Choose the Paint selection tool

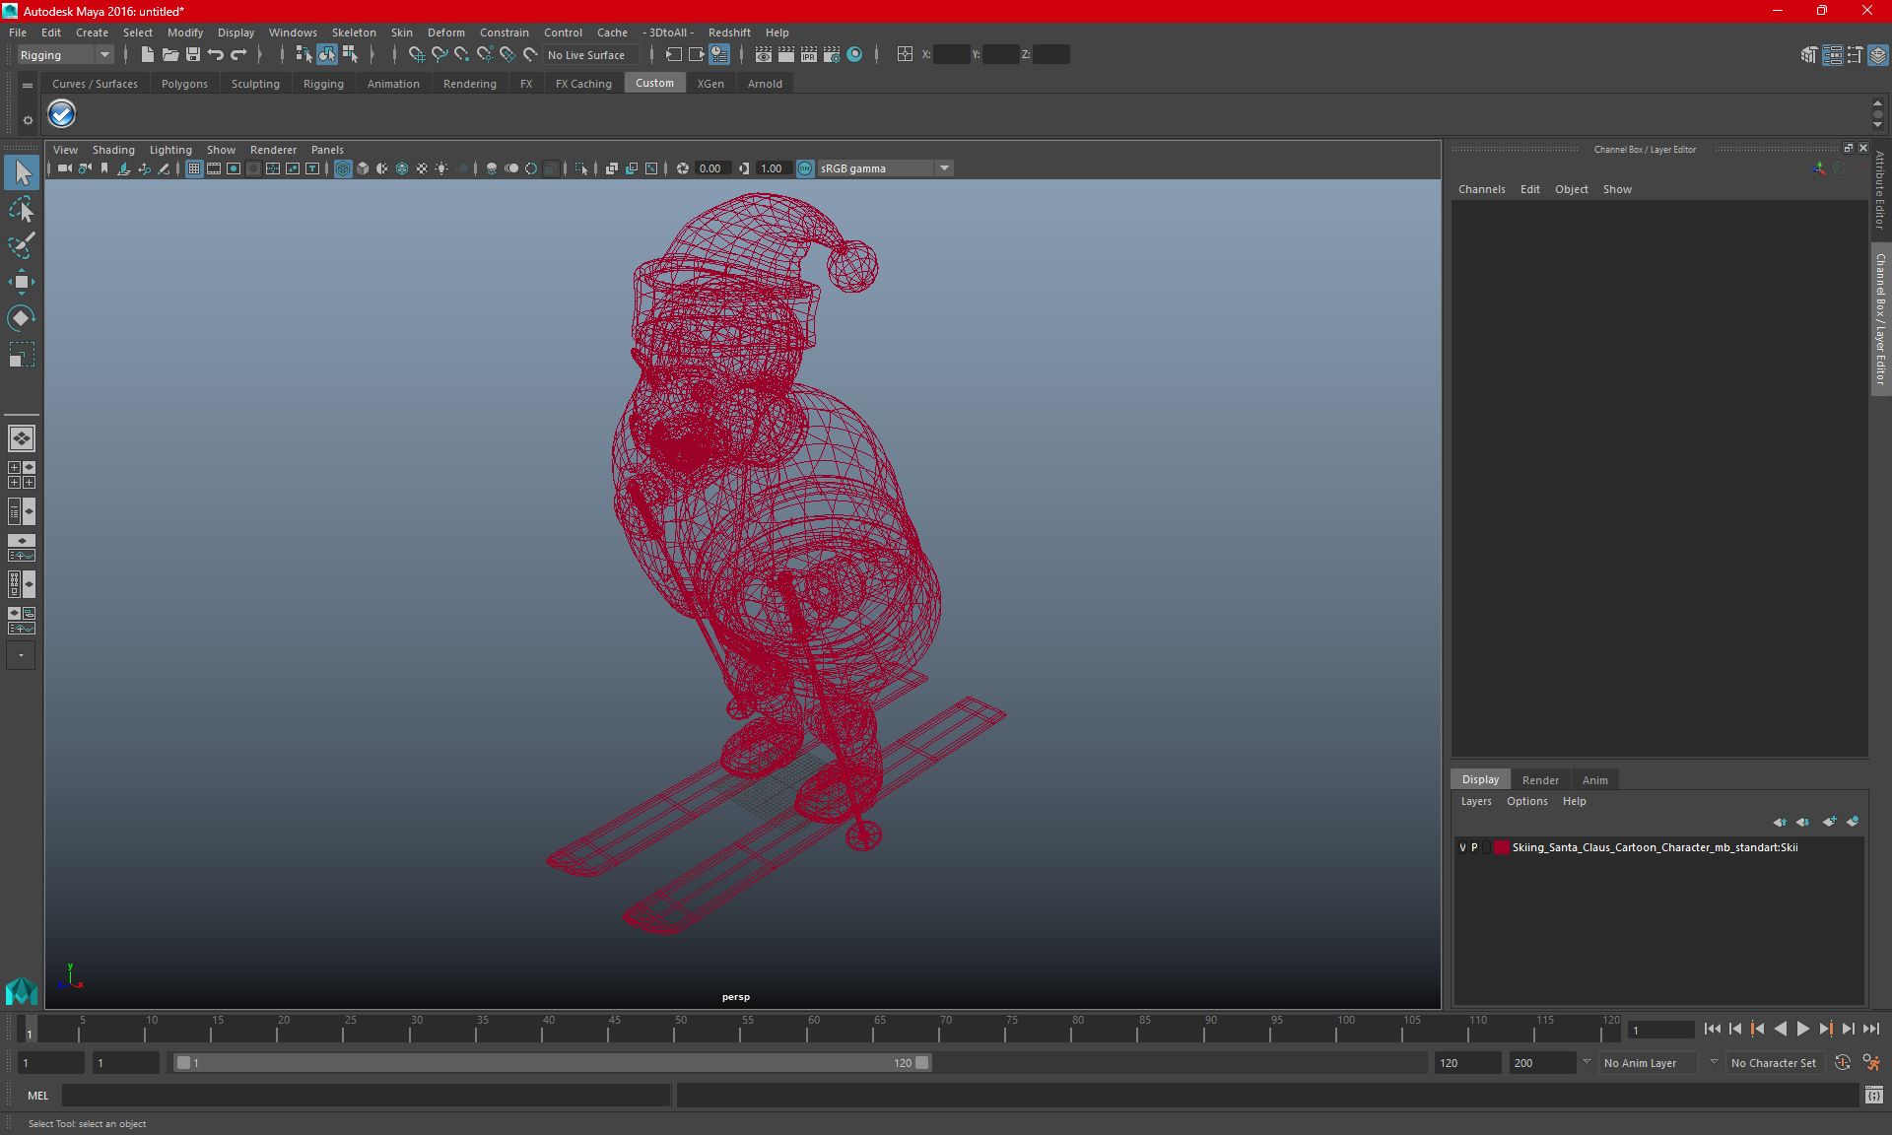(x=22, y=245)
